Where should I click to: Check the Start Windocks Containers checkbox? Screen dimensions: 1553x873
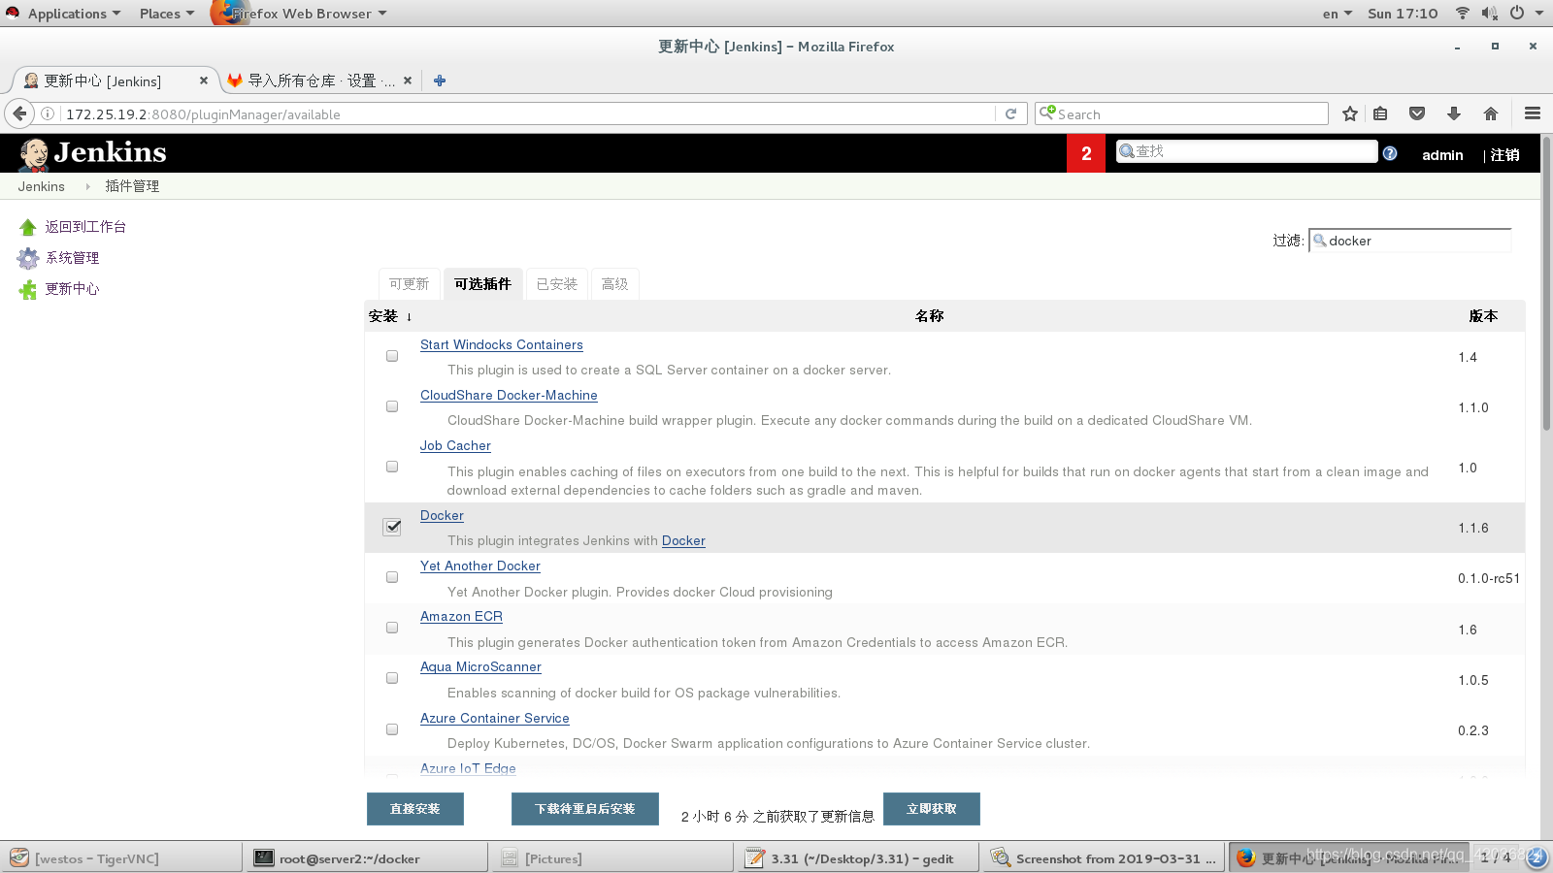tap(392, 356)
